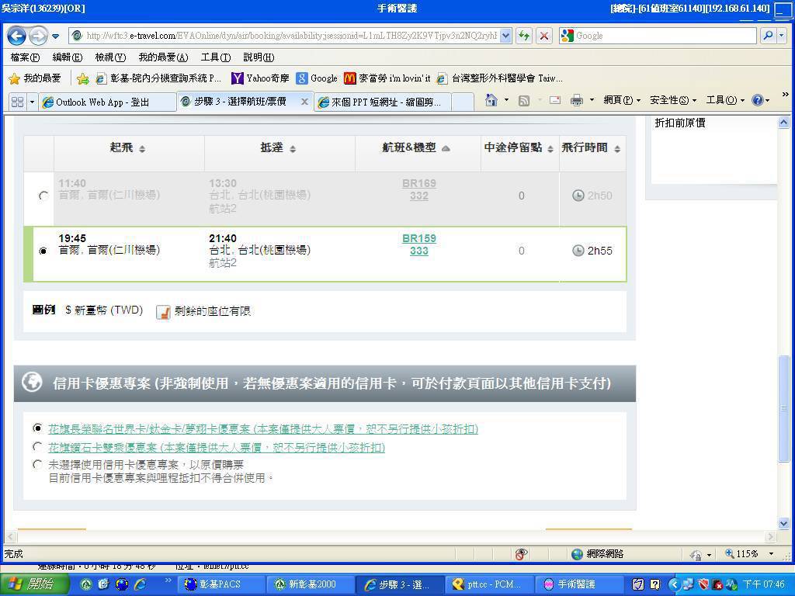Open the 我的最愛(A) menu
Screen dimensions: 795x596
pos(163,57)
